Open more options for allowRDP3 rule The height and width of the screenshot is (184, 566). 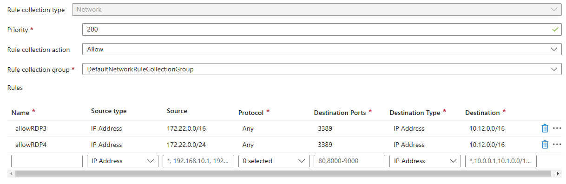[557, 128]
